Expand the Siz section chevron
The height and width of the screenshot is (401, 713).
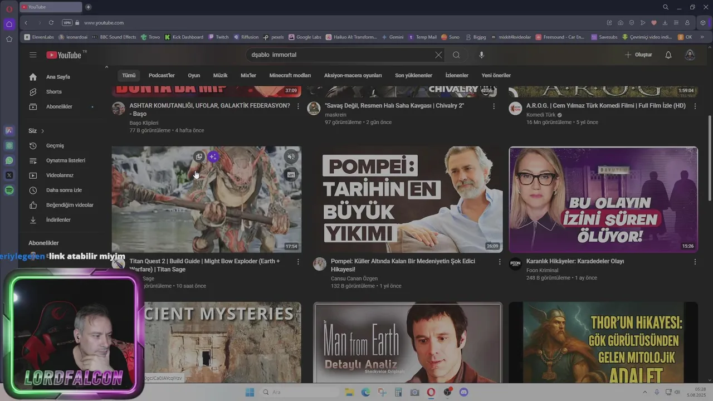tap(42, 131)
